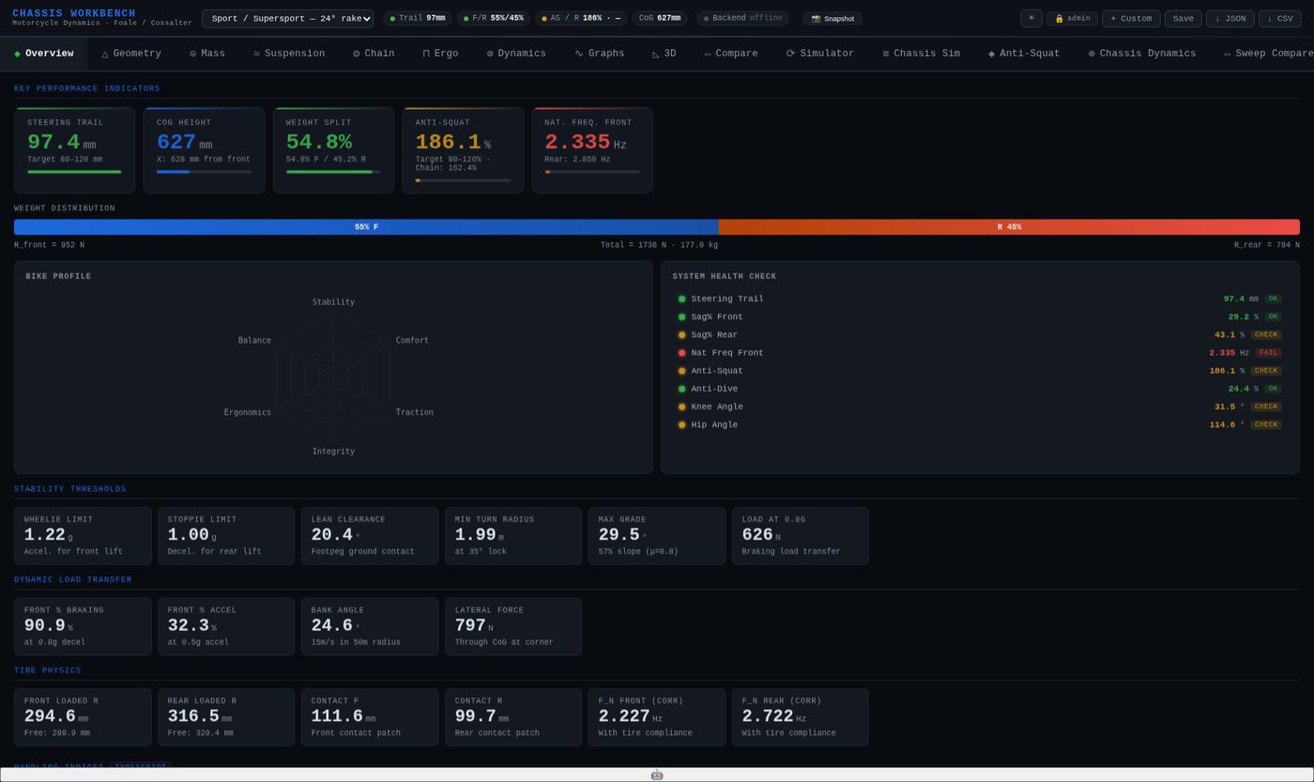
Task: Click the Chassis Workbench title logo
Action: [x=74, y=13]
